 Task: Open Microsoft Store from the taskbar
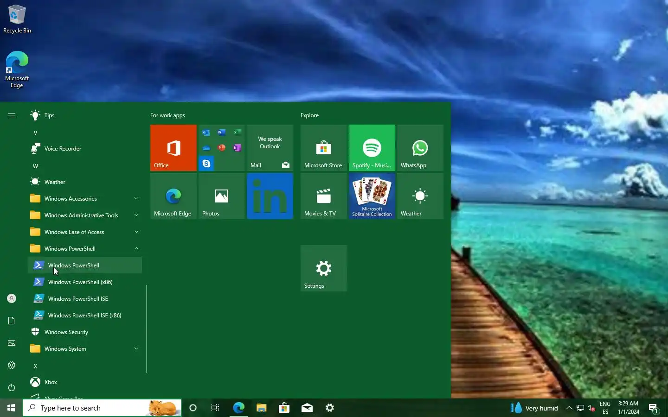[x=284, y=408]
